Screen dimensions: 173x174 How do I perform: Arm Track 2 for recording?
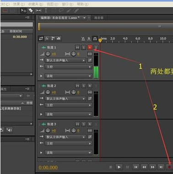click(x=90, y=86)
